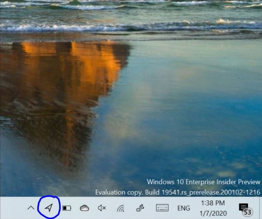The width and height of the screenshot is (262, 219).
Task: Click the Evaluation copy build number text
Action: (x=178, y=192)
